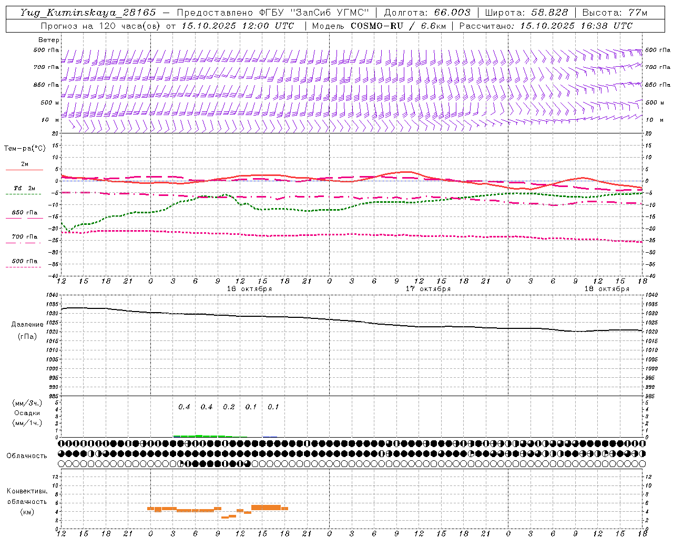Select the 10 м wind level label on left
Viewport: 673px width, 538px height.
50,120
